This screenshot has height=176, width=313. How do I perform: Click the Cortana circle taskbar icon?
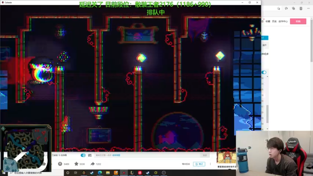[68, 173]
